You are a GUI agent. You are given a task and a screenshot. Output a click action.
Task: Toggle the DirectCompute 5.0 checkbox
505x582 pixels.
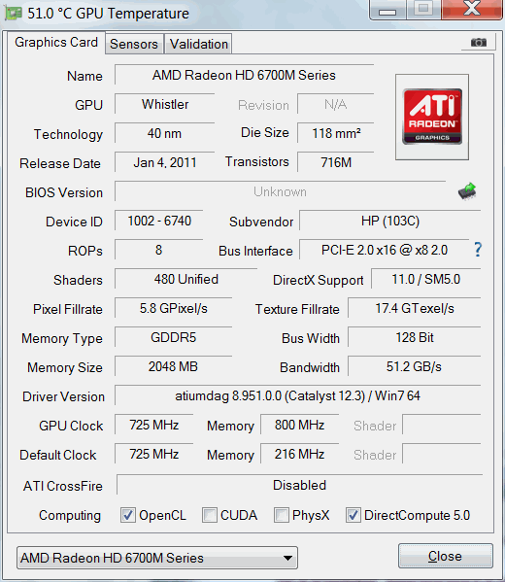pos(353,515)
